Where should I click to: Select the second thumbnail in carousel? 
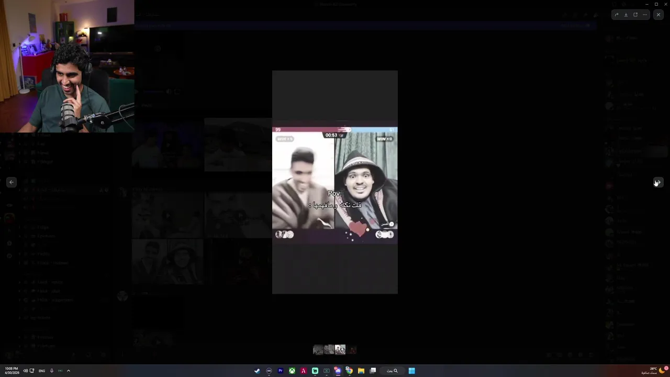[x=329, y=349]
